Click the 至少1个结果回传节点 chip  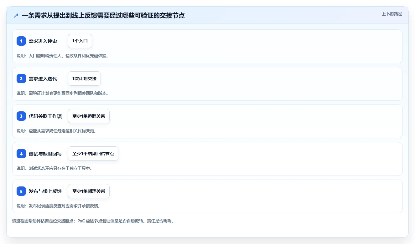coord(93,154)
